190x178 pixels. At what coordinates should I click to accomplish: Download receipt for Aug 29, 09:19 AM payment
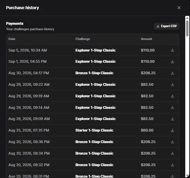[172, 96]
